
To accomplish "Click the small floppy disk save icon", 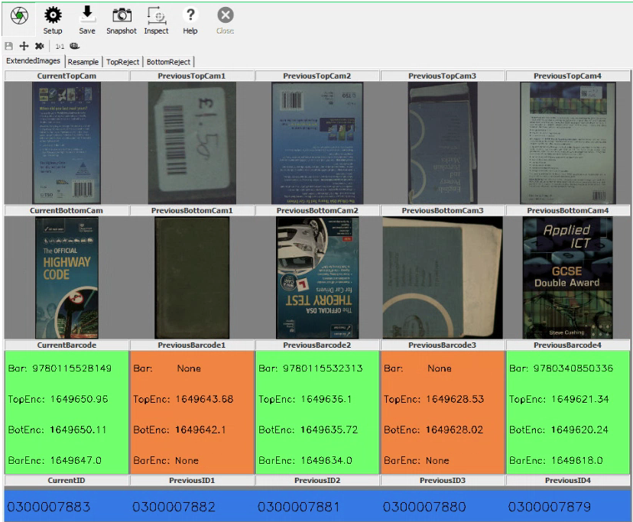I will pos(9,46).
